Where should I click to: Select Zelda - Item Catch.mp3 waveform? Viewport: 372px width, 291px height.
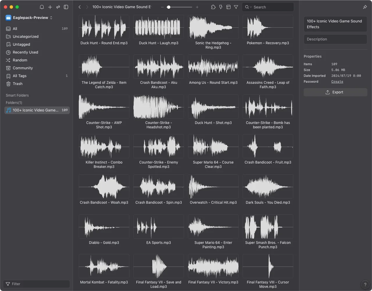104,67
